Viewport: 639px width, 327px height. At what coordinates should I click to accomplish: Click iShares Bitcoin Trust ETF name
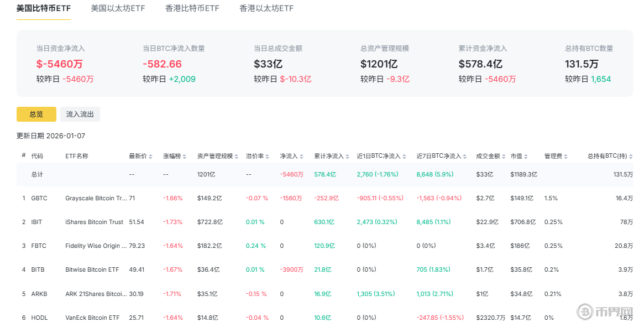[94, 222]
